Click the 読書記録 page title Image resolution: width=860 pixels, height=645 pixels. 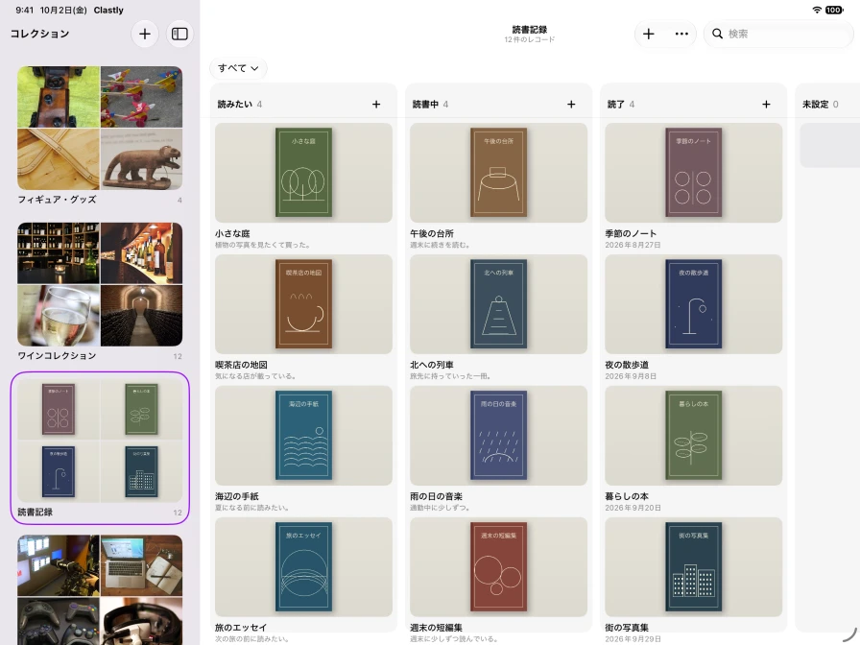[529, 30]
